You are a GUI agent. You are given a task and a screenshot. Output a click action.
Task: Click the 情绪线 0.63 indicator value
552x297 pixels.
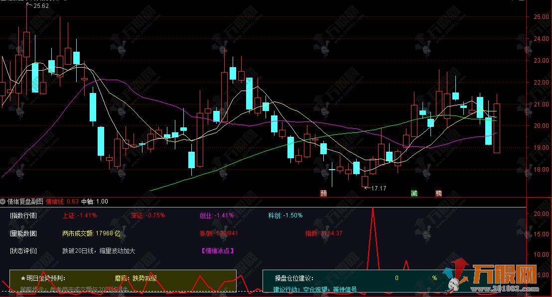point(62,201)
